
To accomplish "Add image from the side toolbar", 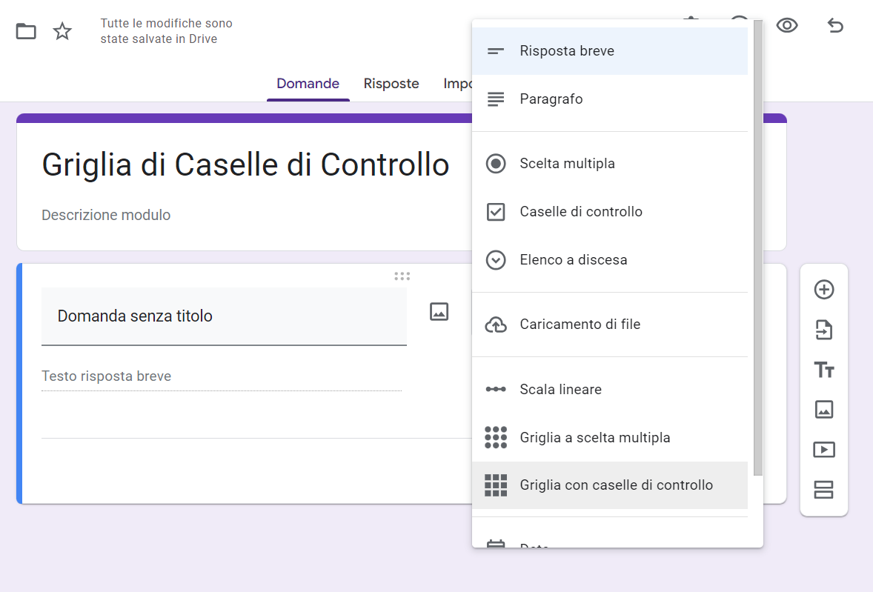I will [824, 409].
